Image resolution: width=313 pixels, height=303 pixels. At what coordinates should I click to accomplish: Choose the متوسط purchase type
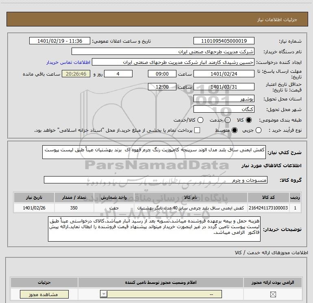point(235,130)
